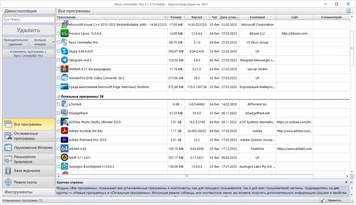
Task: Click the Revo Uninstaller Pro program icon
Action: (65, 42)
